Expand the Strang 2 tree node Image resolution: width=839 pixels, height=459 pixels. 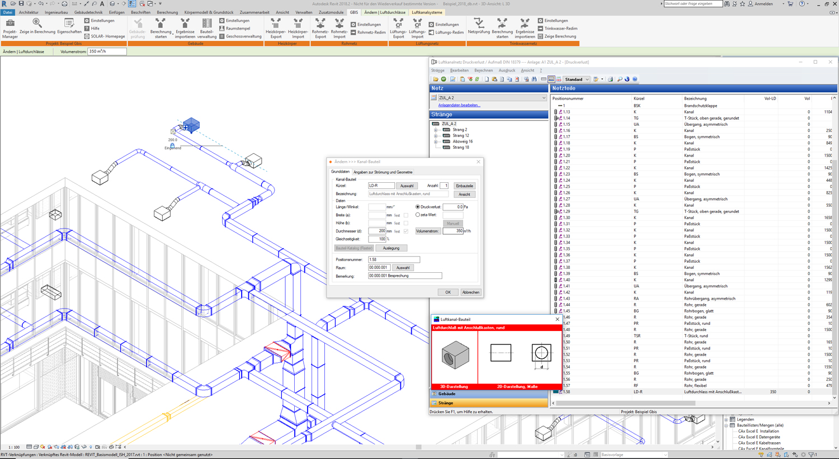(x=436, y=130)
